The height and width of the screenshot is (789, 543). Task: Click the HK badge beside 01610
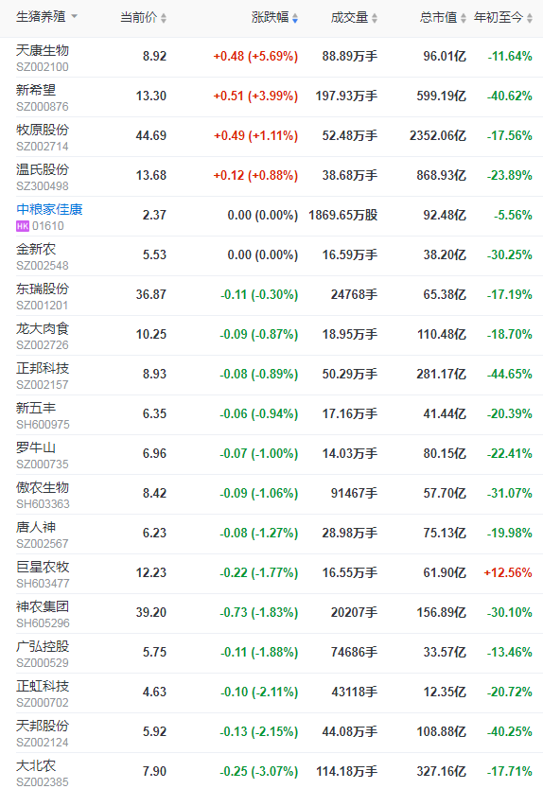coord(23,226)
